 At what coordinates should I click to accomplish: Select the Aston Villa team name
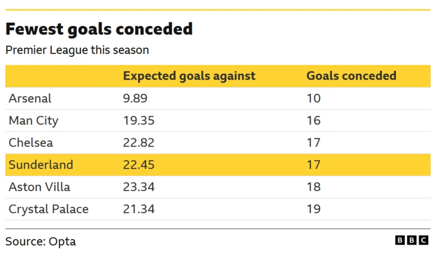pyautogui.click(x=40, y=187)
